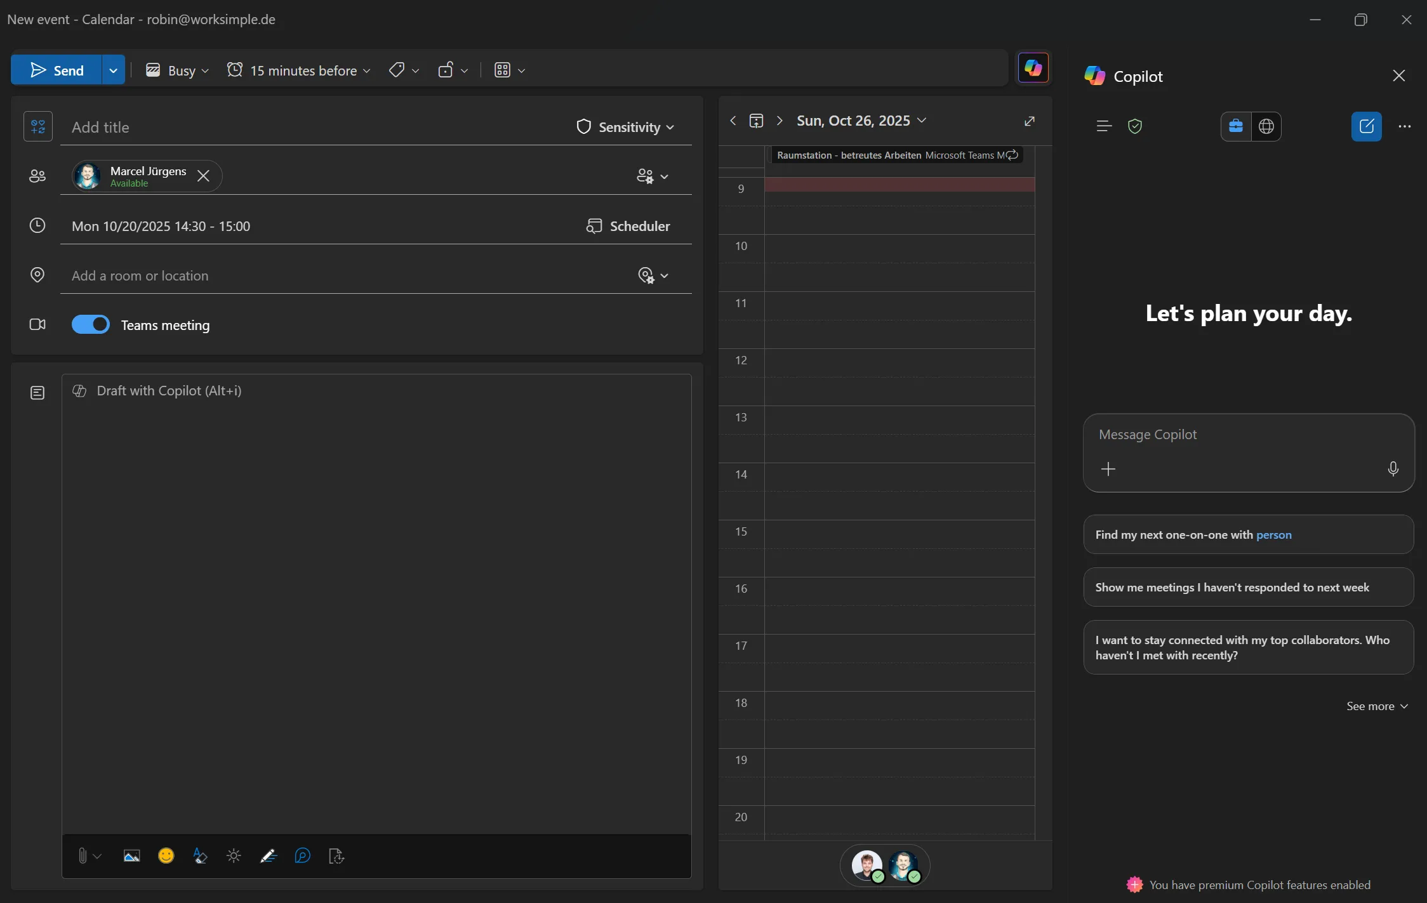The width and height of the screenshot is (1427, 903).
Task: Turn off the Teams meeting toggle
Action: pos(91,324)
